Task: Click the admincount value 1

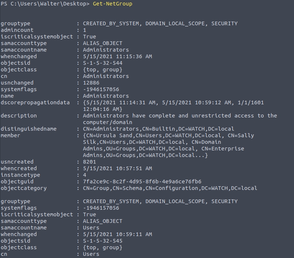Action: (x=84, y=30)
